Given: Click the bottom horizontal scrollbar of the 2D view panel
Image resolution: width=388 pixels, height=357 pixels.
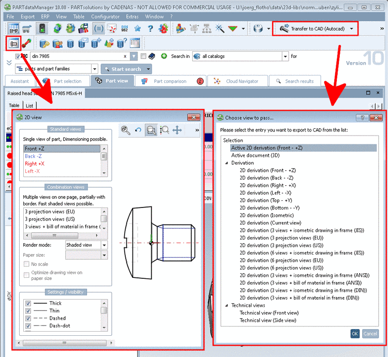Looking at the screenshot, I should click(65, 343).
